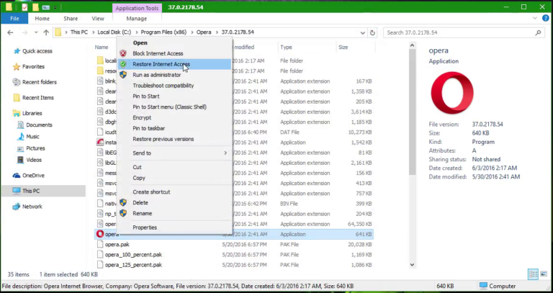Switch to details view in status bar
Image resolution: width=553 pixels, height=293 pixels.
[533, 274]
